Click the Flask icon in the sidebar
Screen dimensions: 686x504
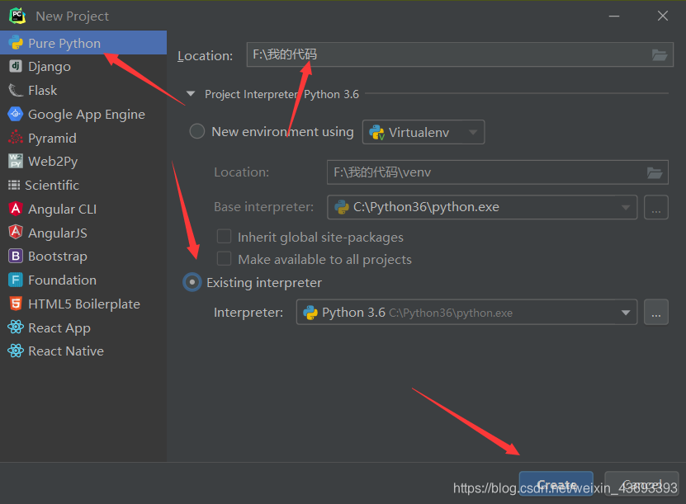pos(16,90)
